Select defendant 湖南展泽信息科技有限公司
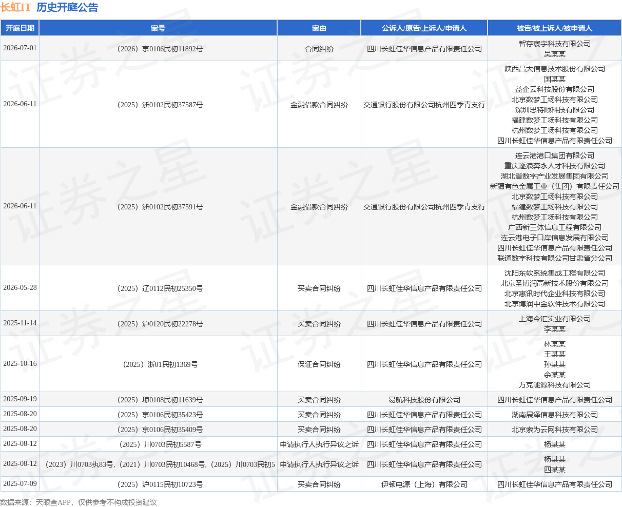This screenshot has width=622, height=507. coord(555,415)
